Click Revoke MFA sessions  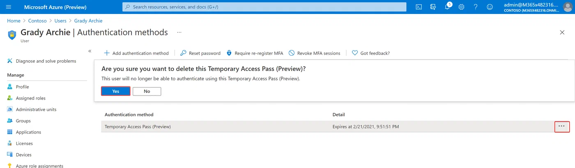[x=315, y=53]
